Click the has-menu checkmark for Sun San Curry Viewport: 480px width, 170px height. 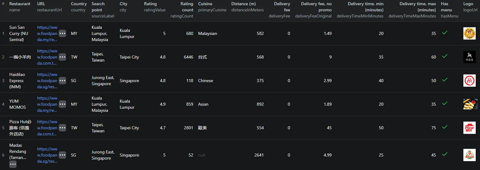click(444, 32)
